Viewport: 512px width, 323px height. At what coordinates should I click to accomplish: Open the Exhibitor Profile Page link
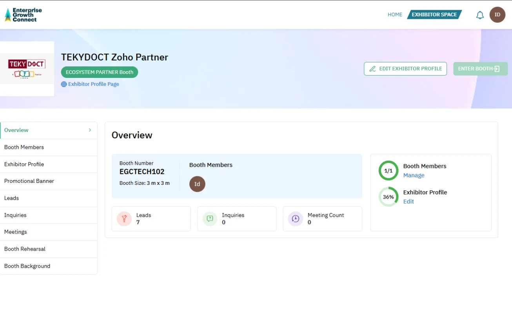(x=93, y=84)
